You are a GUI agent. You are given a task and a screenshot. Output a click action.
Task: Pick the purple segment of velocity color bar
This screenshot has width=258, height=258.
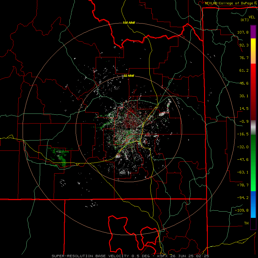[253, 32]
